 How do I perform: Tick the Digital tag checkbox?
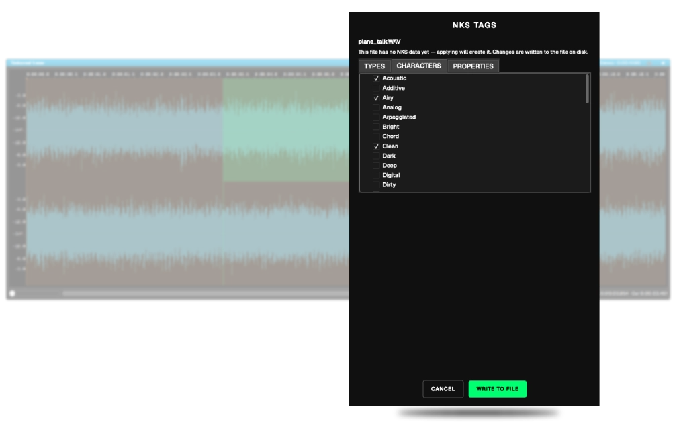click(x=376, y=175)
